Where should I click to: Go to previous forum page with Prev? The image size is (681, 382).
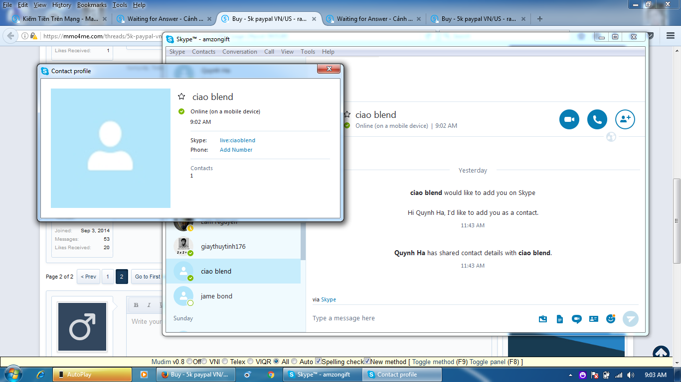(x=88, y=277)
